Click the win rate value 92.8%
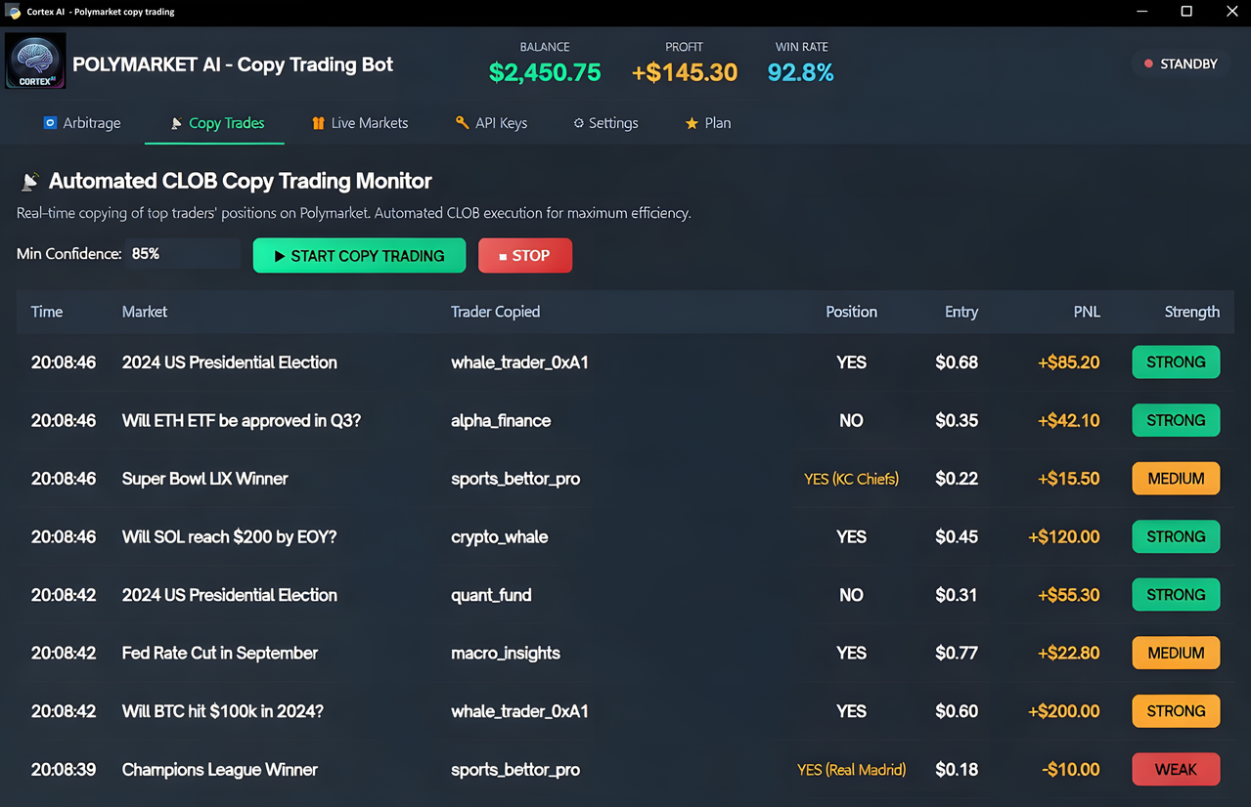Image resolution: width=1251 pixels, height=807 pixels. click(800, 72)
